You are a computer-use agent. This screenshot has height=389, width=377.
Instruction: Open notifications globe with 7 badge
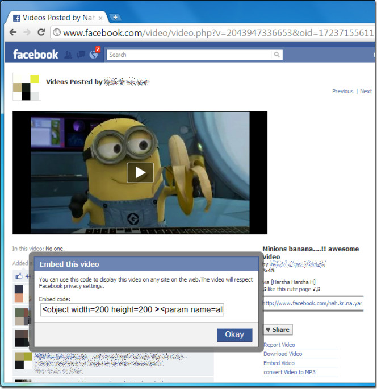pos(94,53)
